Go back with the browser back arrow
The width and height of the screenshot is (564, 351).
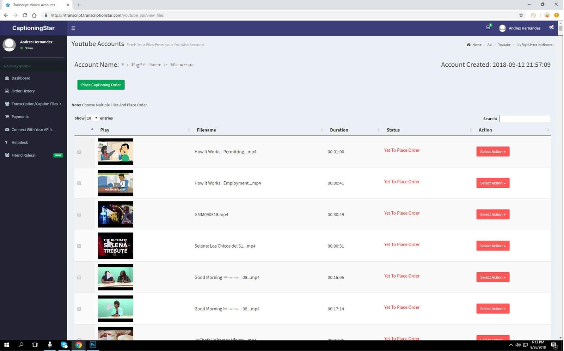click(6, 15)
